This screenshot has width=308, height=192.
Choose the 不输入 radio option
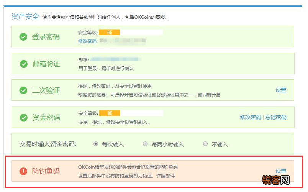205,144
